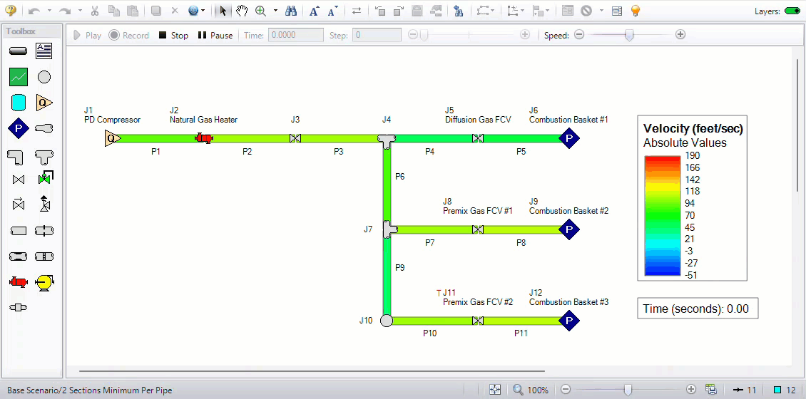Select the Assigned Flow Q junction in Toolbox
The height and width of the screenshot is (399, 806).
(x=44, y=103)
